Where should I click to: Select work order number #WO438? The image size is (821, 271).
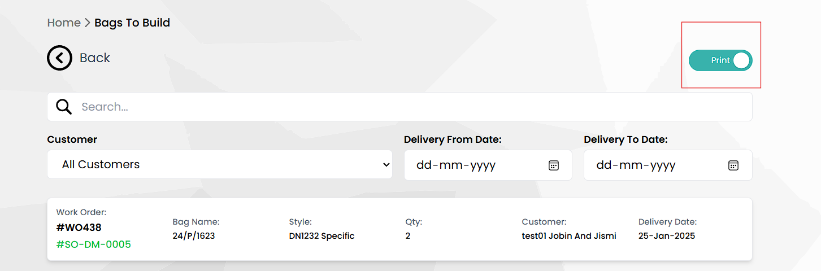[x=79, y=228]
